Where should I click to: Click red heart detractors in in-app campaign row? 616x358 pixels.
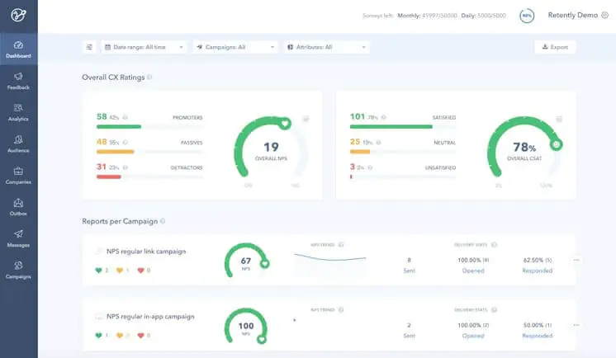point(140,335)
